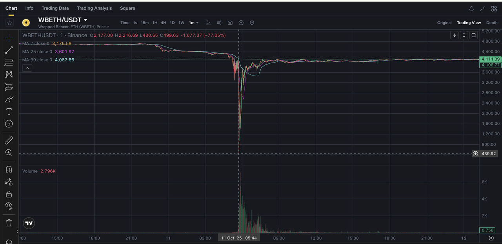The image size is (502, 244).
Task: Expand the WBETH/USDT pair dropdown
Action: tap(85, 20)
